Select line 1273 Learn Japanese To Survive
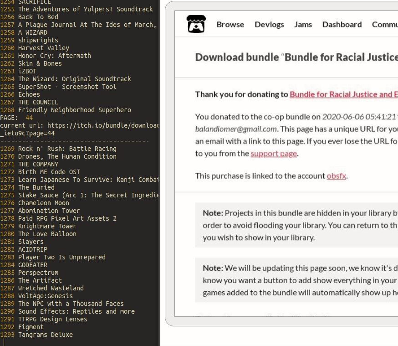This screenshot has width=398, height=346. point(79,180)
